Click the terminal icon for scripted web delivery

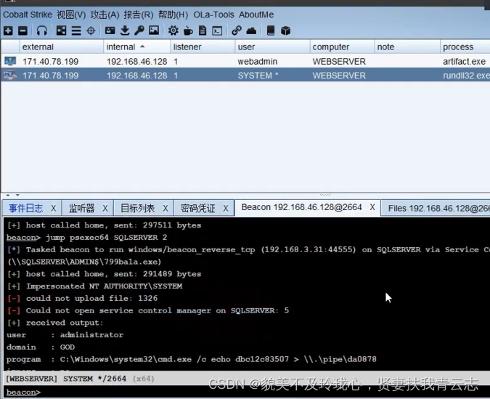[x=217, y=31]
